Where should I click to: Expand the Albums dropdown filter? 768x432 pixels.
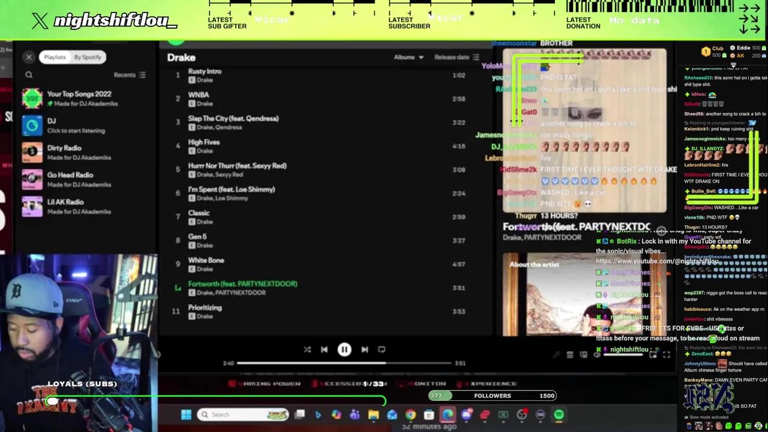pyautogui.click(x=409, y=57)
